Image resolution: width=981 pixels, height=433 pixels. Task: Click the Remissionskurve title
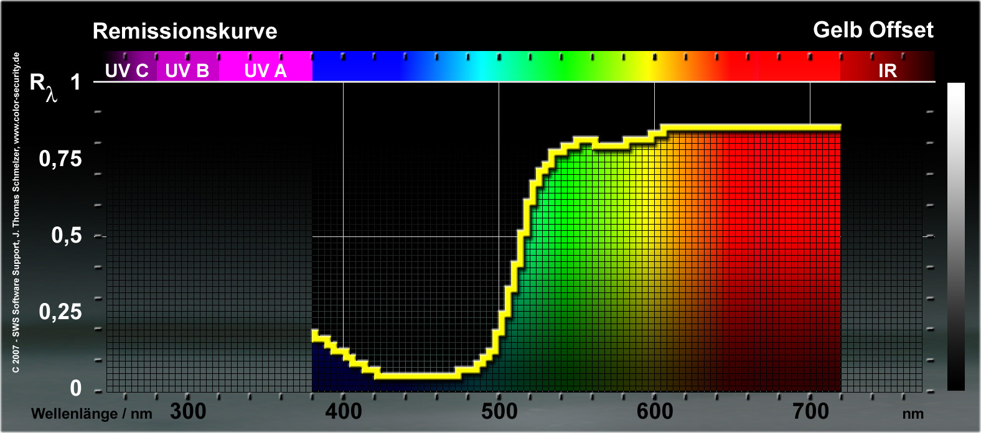click(x=185, y=31)
